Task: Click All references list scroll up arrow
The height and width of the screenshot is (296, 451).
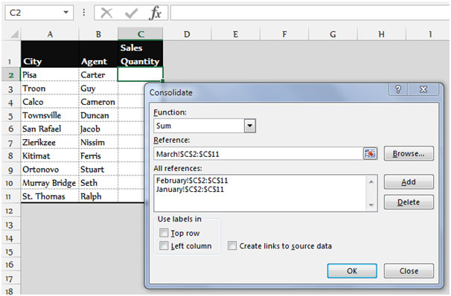Action: (x=371, y=181)
